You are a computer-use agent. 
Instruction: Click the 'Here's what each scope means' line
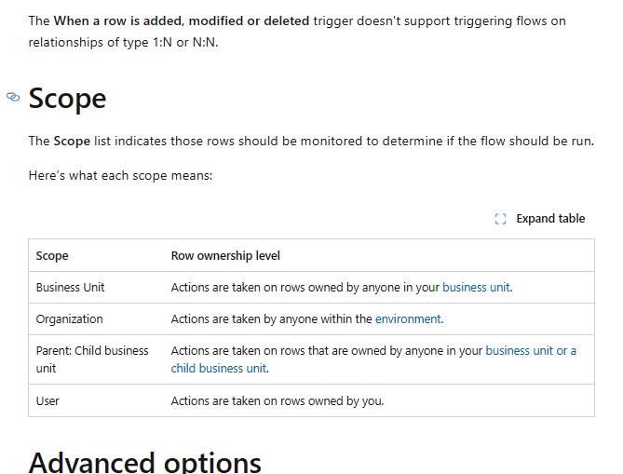[121, 174]
